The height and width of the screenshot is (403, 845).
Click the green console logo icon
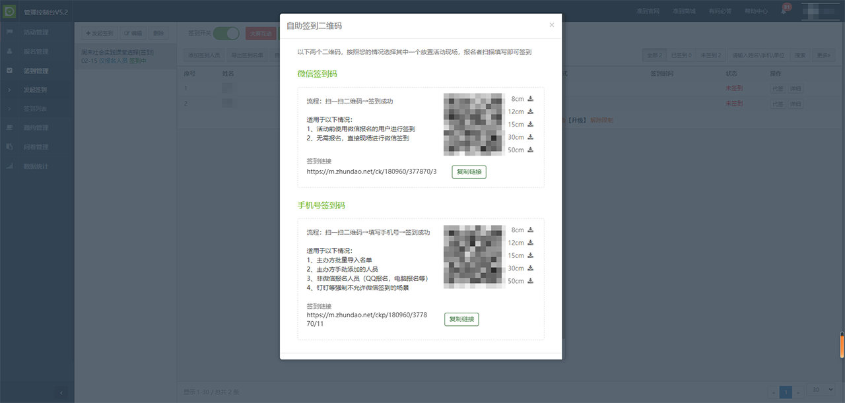10,12
